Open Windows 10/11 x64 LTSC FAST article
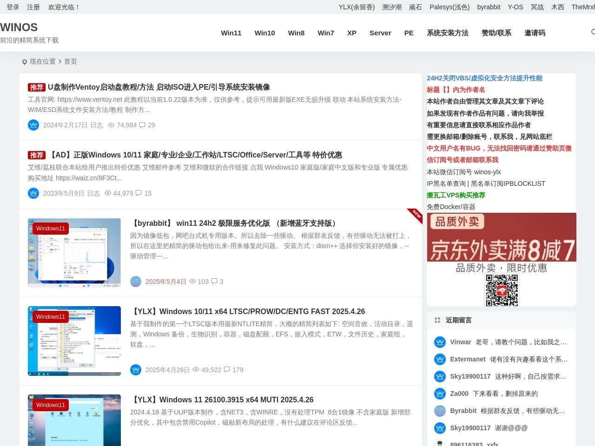 [248, 312]
